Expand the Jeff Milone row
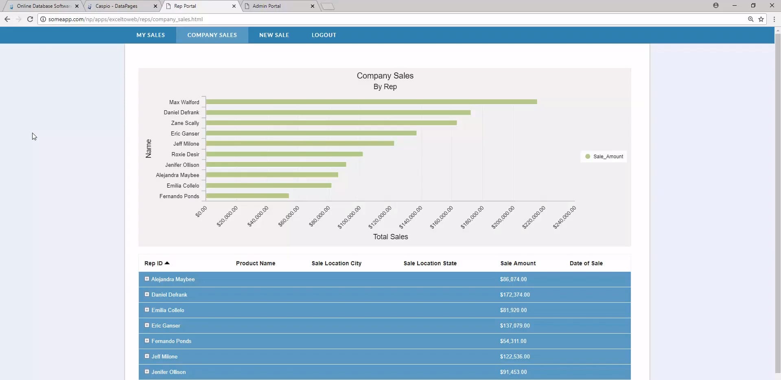This screenshot has width=781, height=380. 147,356
